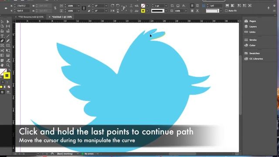Select the Gap tool

coord(8,26)
